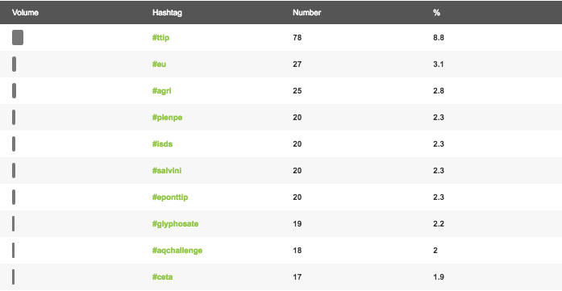The width and height of the screenshot is (562, 291).
Task: Select the #aqchallenge hashtag link
Action: tap(177, 251)
